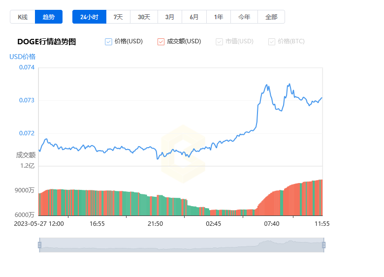Show 全部 historical data
This screenshot has height=277, width=384.
(x=271, y=17)
